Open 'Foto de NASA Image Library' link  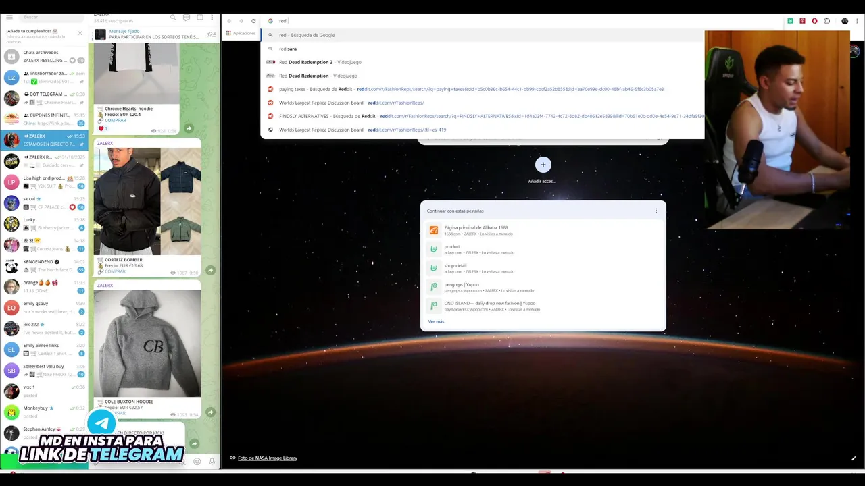pos(268,458)
